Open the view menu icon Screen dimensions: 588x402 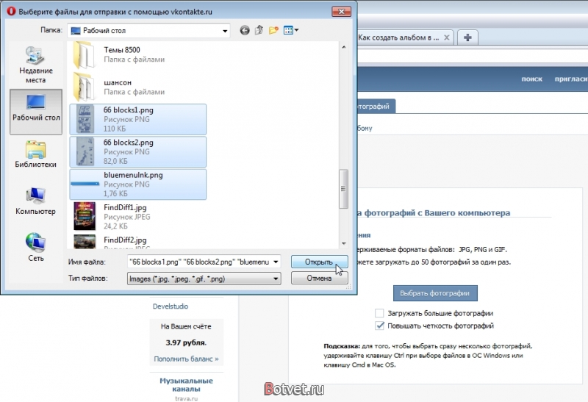(288, 30)
